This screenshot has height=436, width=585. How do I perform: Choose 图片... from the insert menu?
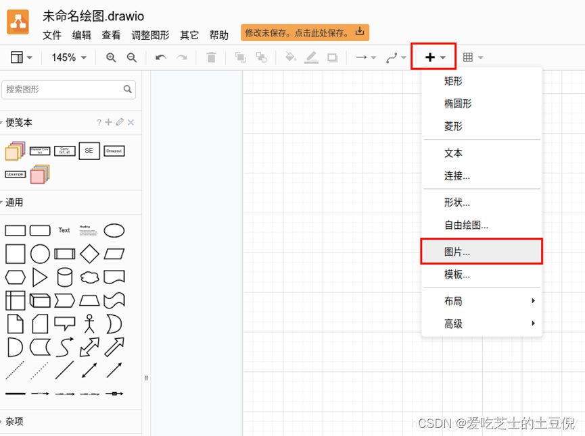(482, 252)
